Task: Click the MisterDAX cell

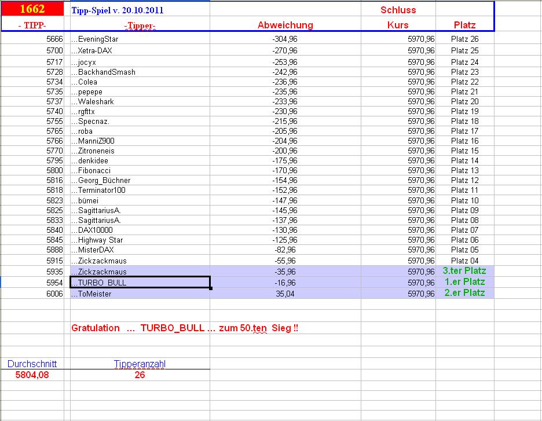Action: click(140, 250)
